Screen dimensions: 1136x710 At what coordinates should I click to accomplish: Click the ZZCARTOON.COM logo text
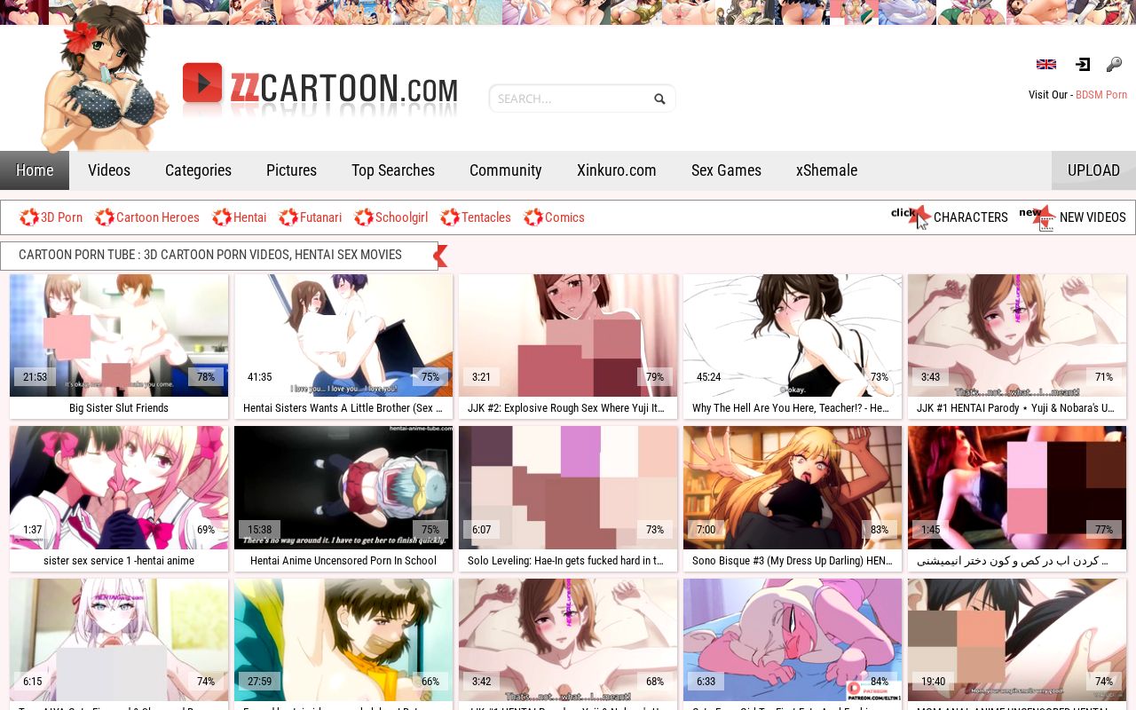(344, 88)
